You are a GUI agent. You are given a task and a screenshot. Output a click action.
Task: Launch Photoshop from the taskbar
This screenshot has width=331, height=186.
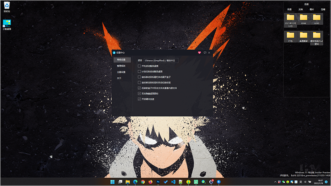tap(158, 181)
